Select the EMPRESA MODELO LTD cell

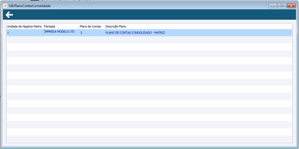click(x=61, y=33)
